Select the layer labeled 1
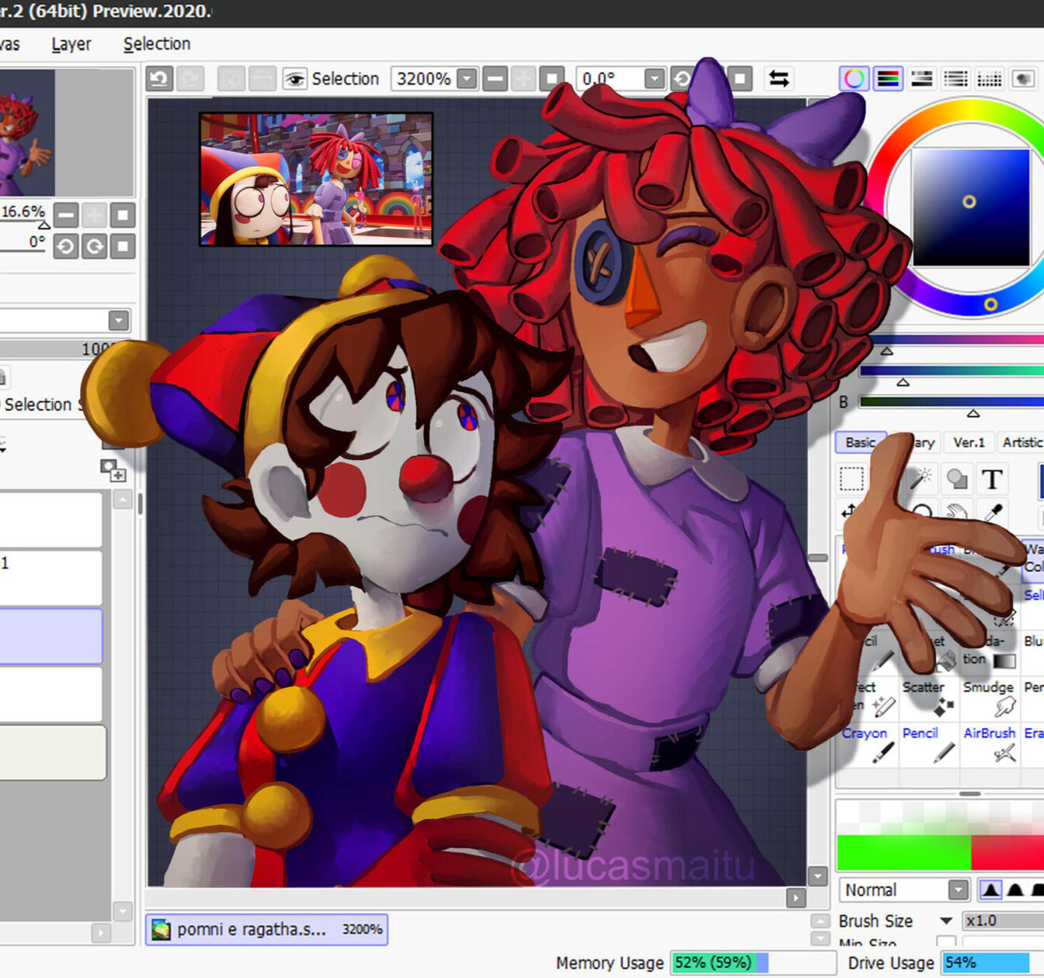 click(51, 578)
